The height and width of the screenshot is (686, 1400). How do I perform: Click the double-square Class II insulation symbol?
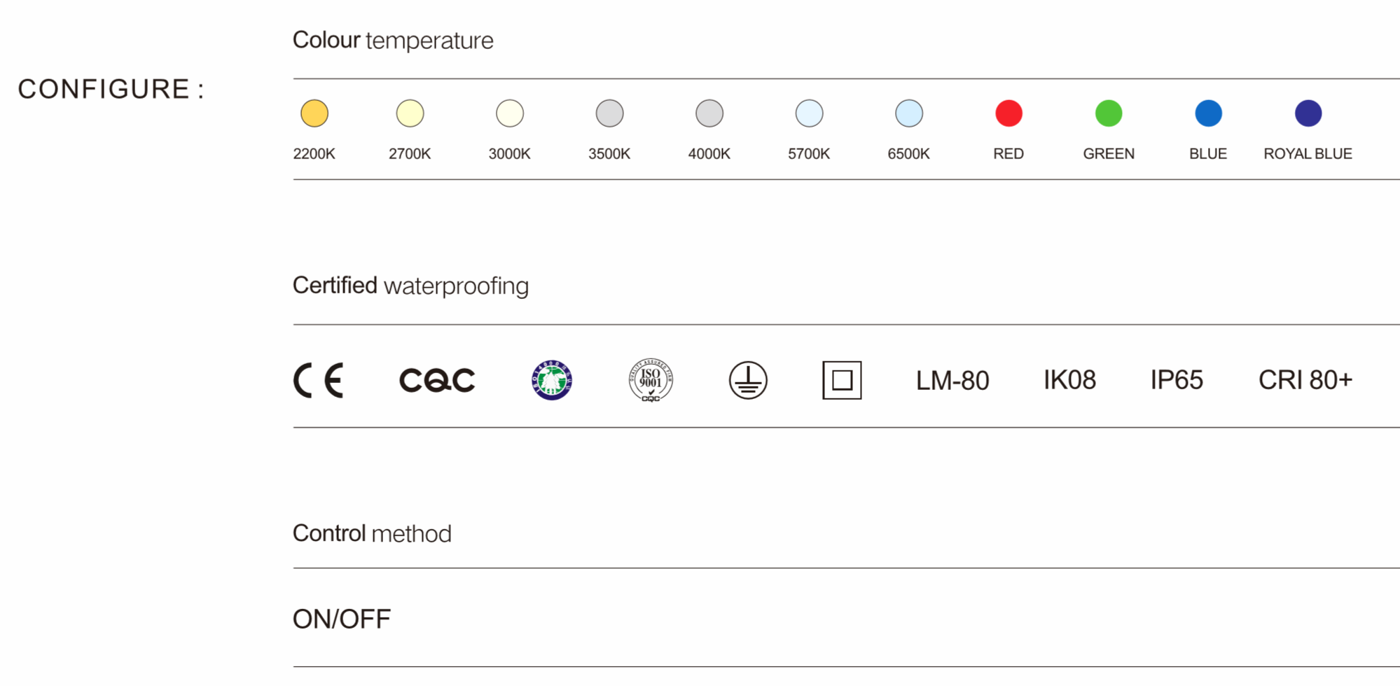click(x=842, y=380)
